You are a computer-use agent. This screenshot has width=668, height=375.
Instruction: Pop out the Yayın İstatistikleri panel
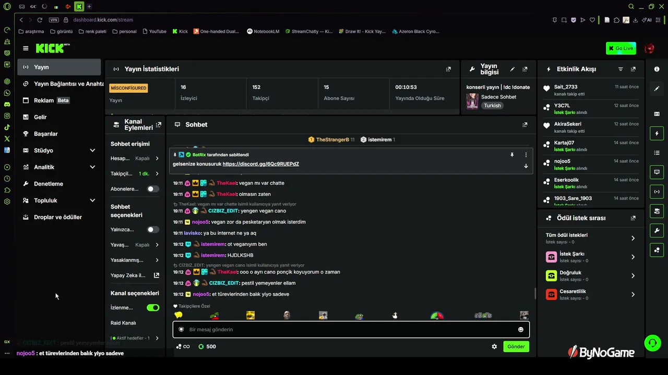448,69
